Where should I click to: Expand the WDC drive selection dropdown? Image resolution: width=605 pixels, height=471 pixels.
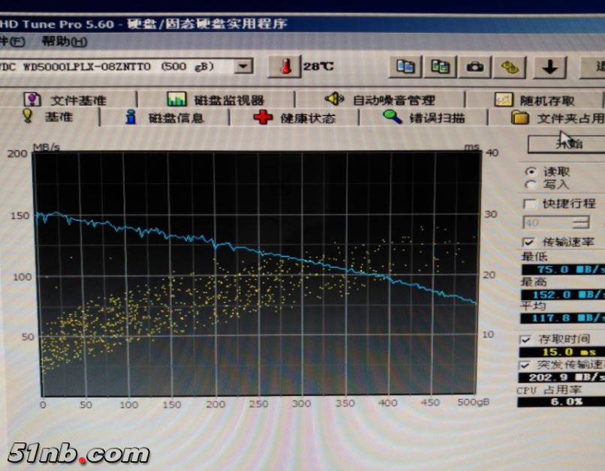(243, 67)
